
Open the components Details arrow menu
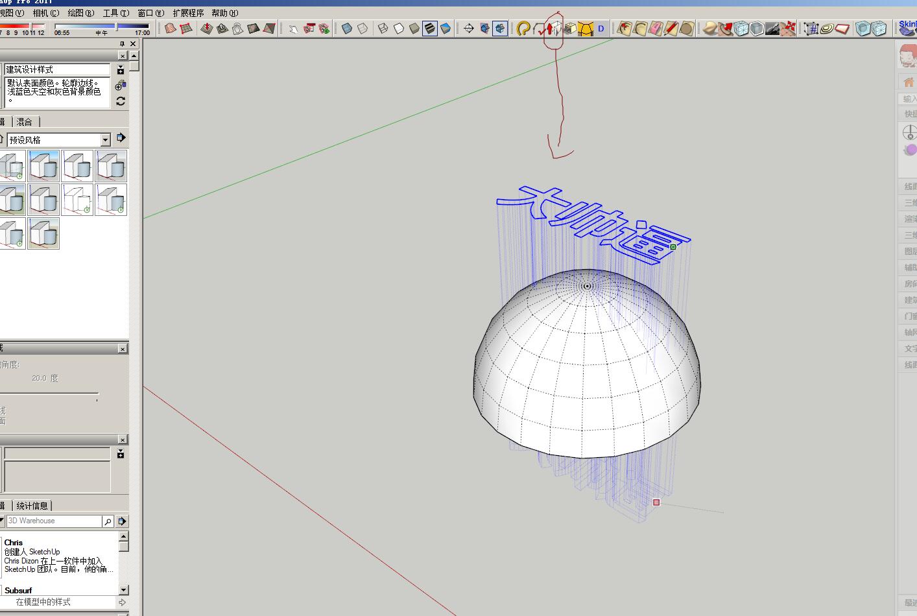[x=121, y=521]
